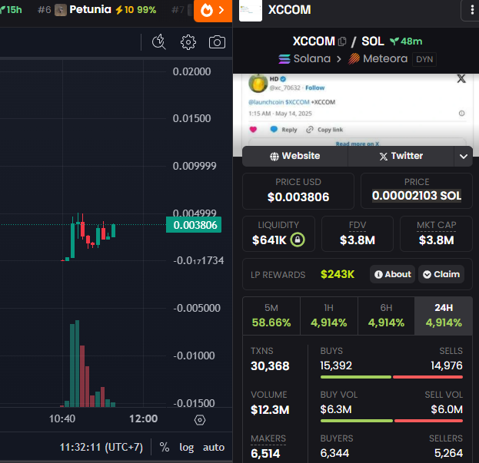Click the indicator quick-search lightning icon
This screenshot has width=479, height=463.
(159, 42)
